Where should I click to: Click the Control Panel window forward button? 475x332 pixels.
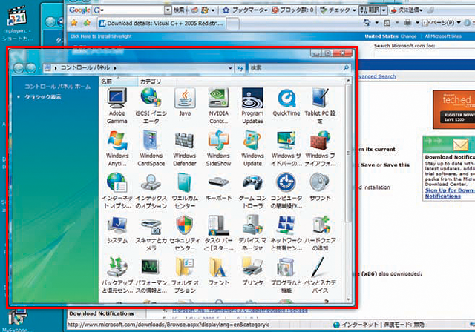click(x=30, y=68)
